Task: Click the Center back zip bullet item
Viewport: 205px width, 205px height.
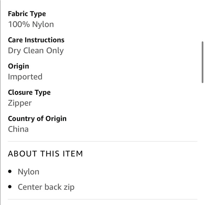Action: pos(46,187)
